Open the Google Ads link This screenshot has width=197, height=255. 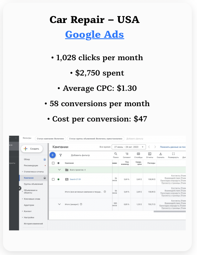[x=94, y=35]
